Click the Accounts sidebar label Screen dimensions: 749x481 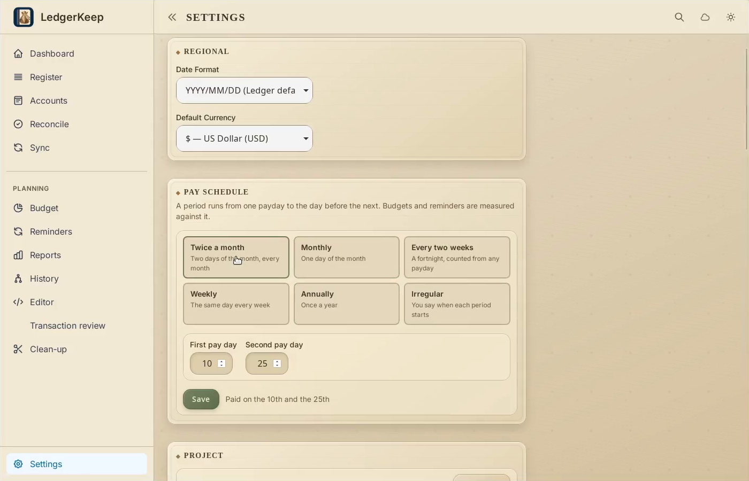[x=49, y=100]
